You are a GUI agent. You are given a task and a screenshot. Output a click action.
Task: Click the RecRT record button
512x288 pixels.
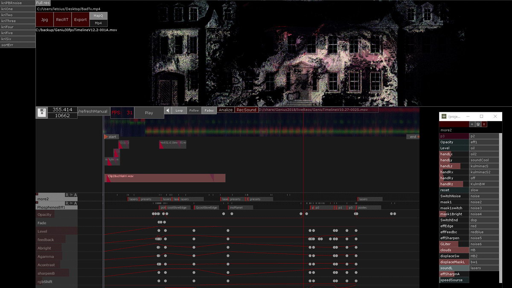[62, 19]
